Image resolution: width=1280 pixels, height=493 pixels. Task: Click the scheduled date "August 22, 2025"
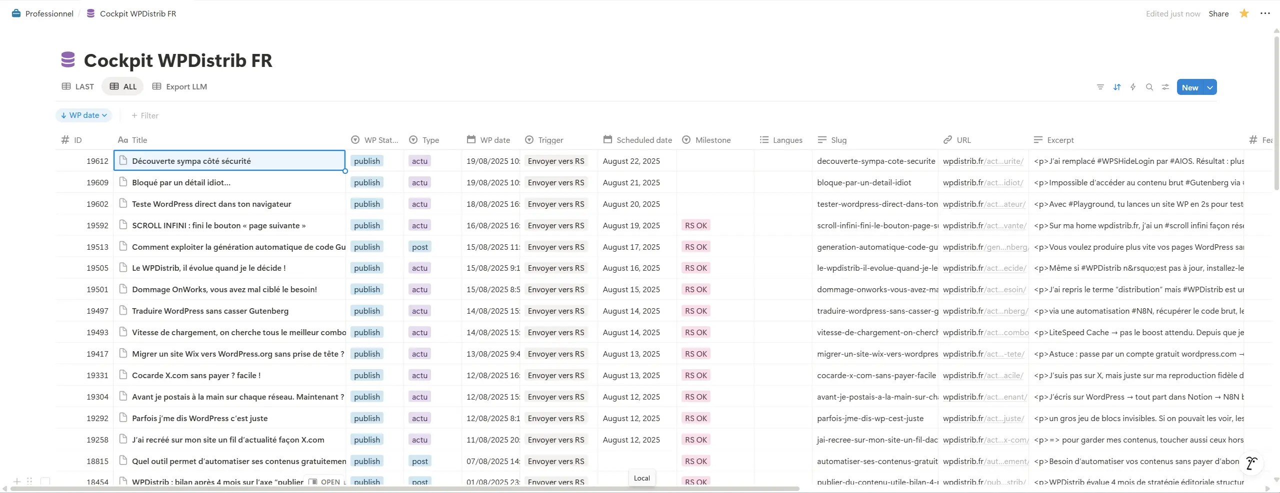point(631,161)
